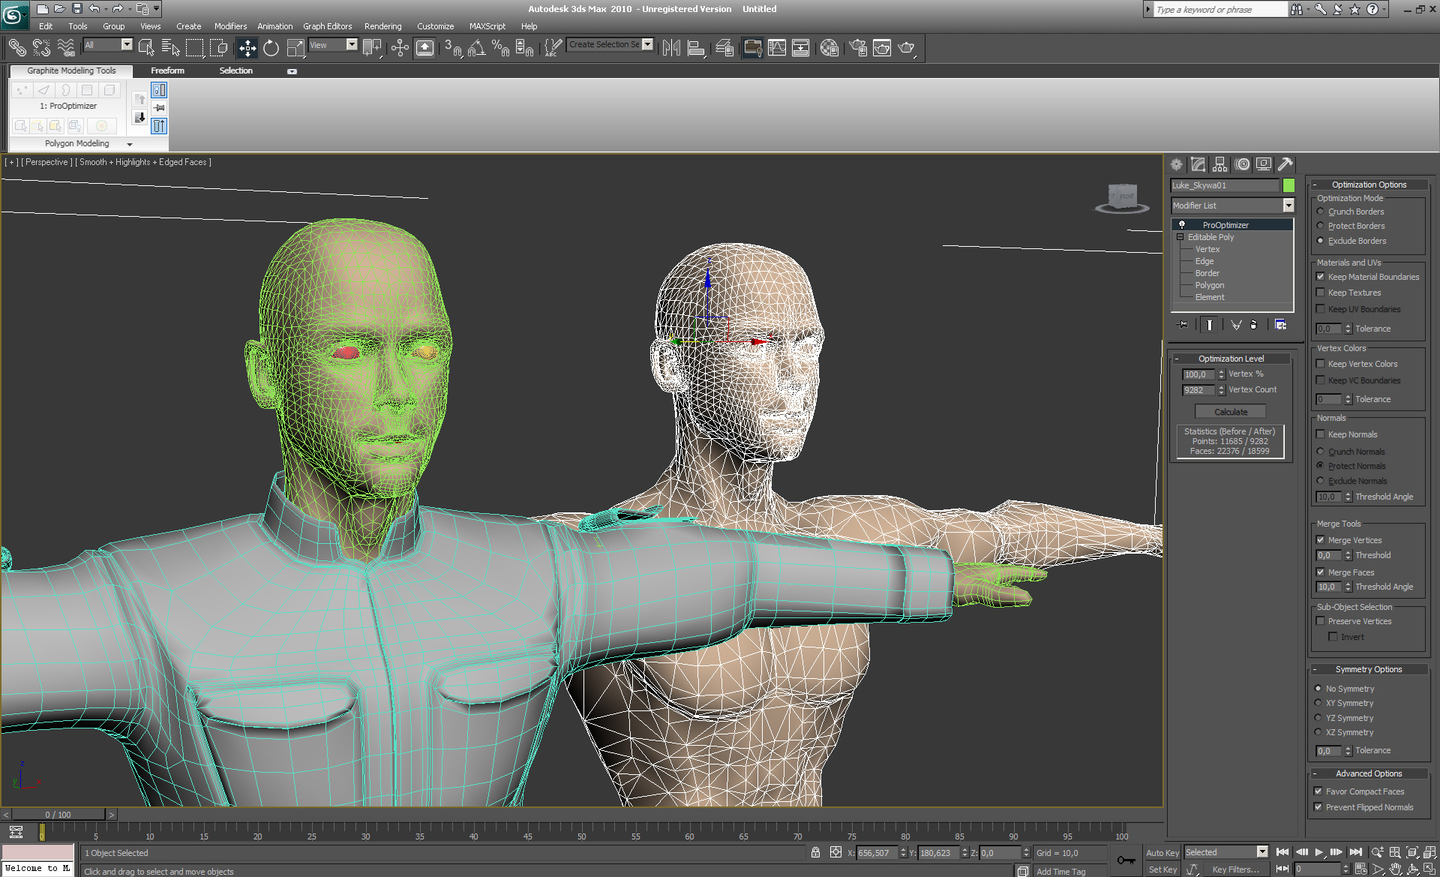Open the Rendering menu
This screenshot has width=1440, height=877.
(x=382, y=26)
